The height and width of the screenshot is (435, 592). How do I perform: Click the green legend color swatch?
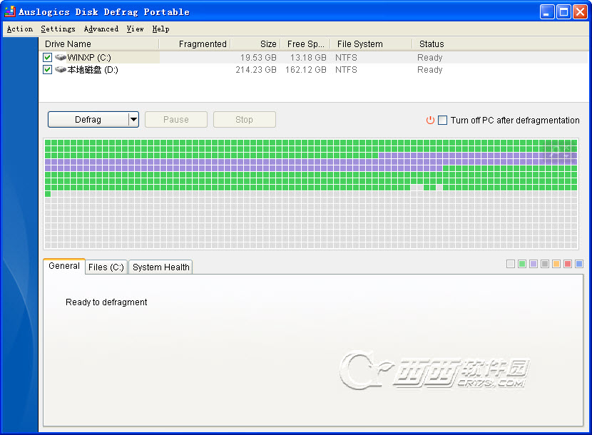522,264
